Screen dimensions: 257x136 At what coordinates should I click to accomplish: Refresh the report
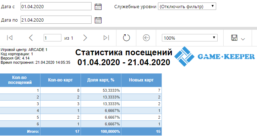pos(126,38)
